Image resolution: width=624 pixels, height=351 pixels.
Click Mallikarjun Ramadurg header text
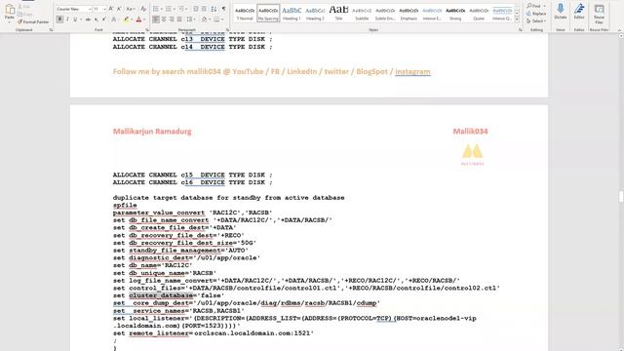click(152, 132)
